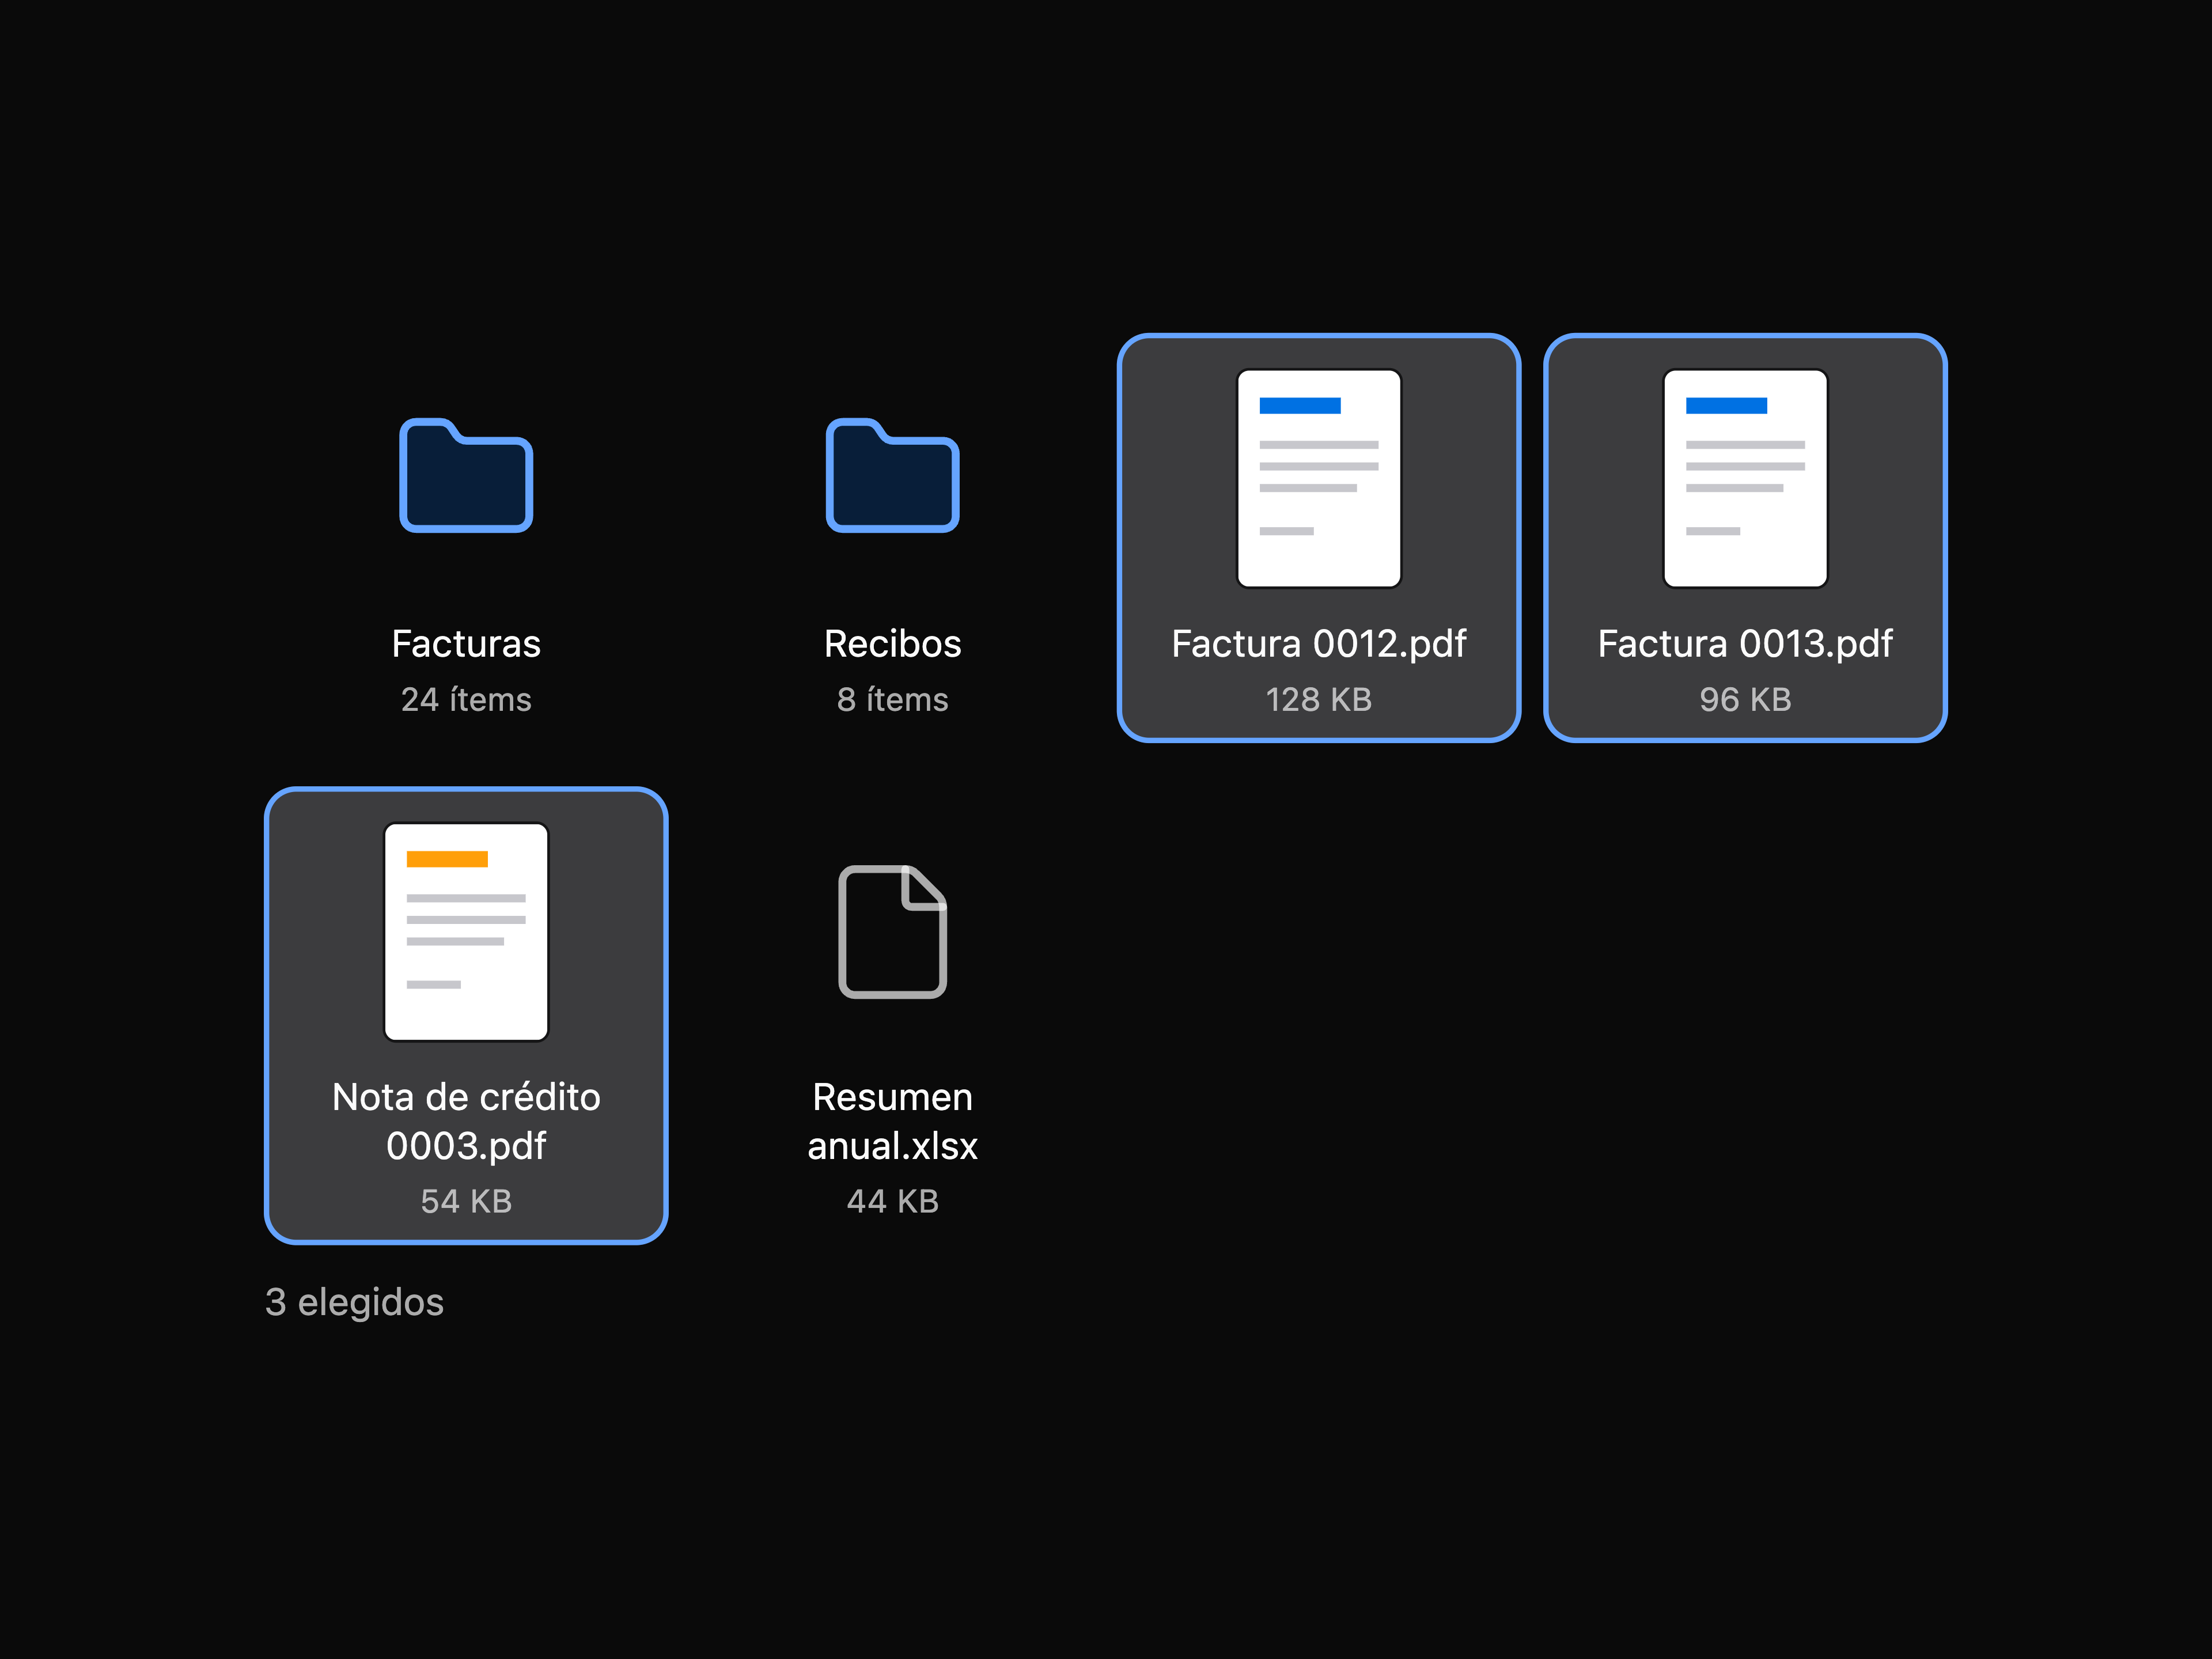The image size is (2212, 1659).
Task: Open the Facturas folder icon
Action: 466,476
